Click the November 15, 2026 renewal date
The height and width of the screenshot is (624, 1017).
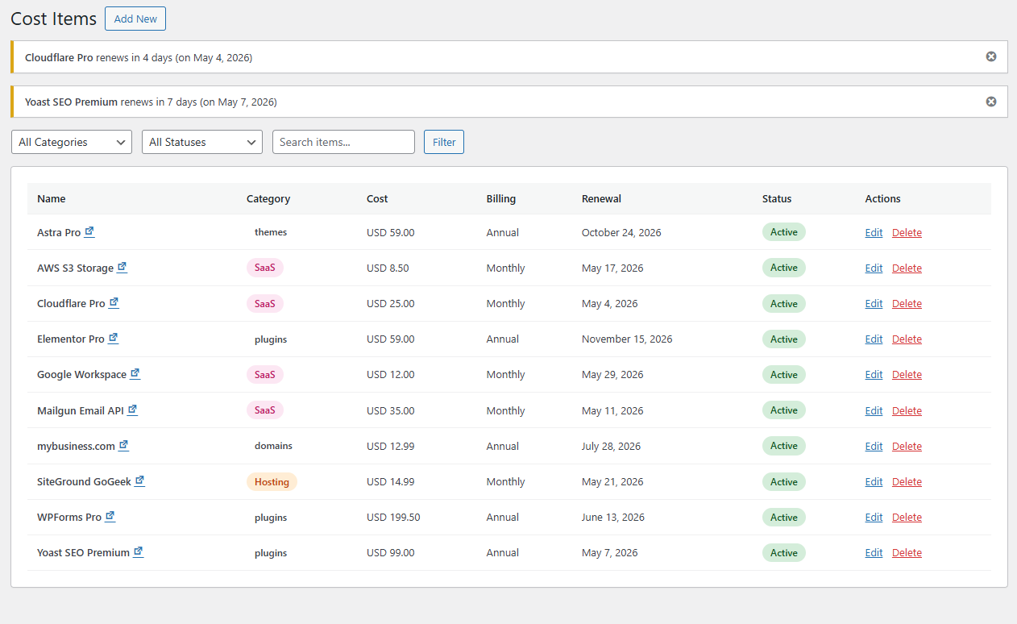[627, 339]
